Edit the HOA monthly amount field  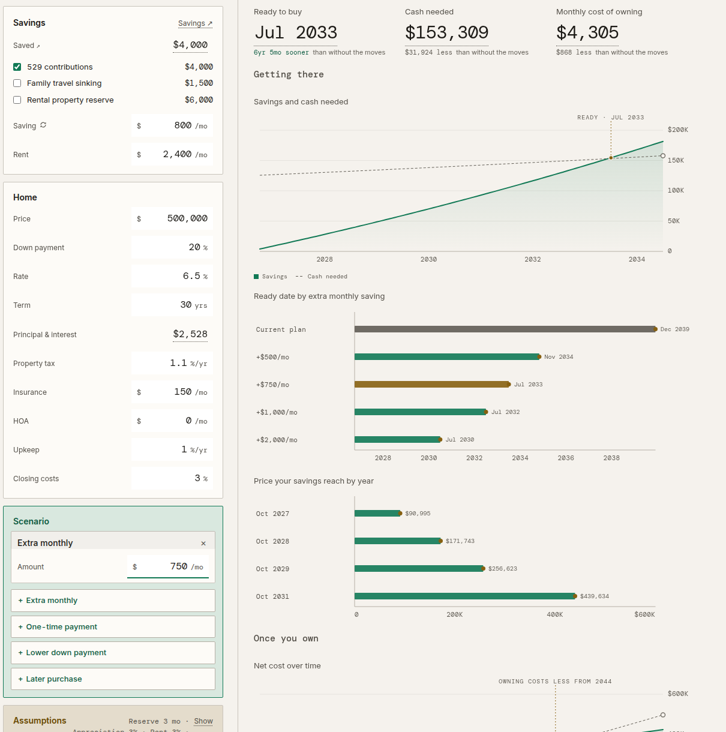click(x=172, y=421)
